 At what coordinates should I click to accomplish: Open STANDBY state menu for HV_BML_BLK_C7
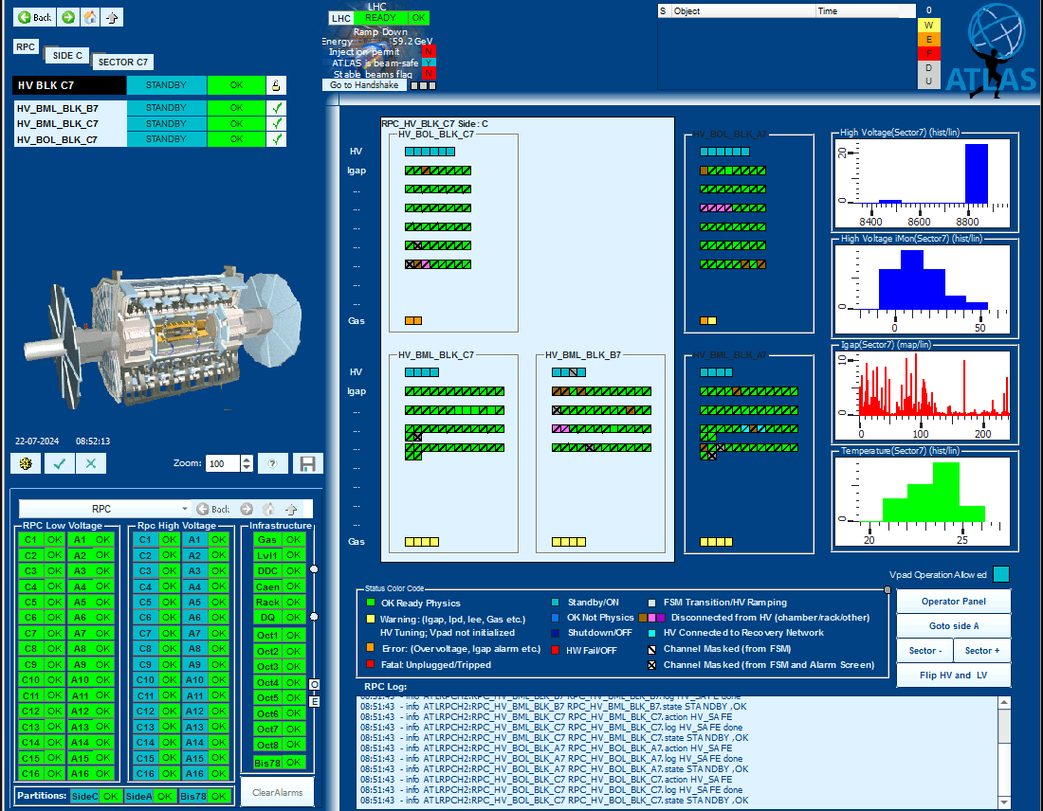click(x=166, y=124)
